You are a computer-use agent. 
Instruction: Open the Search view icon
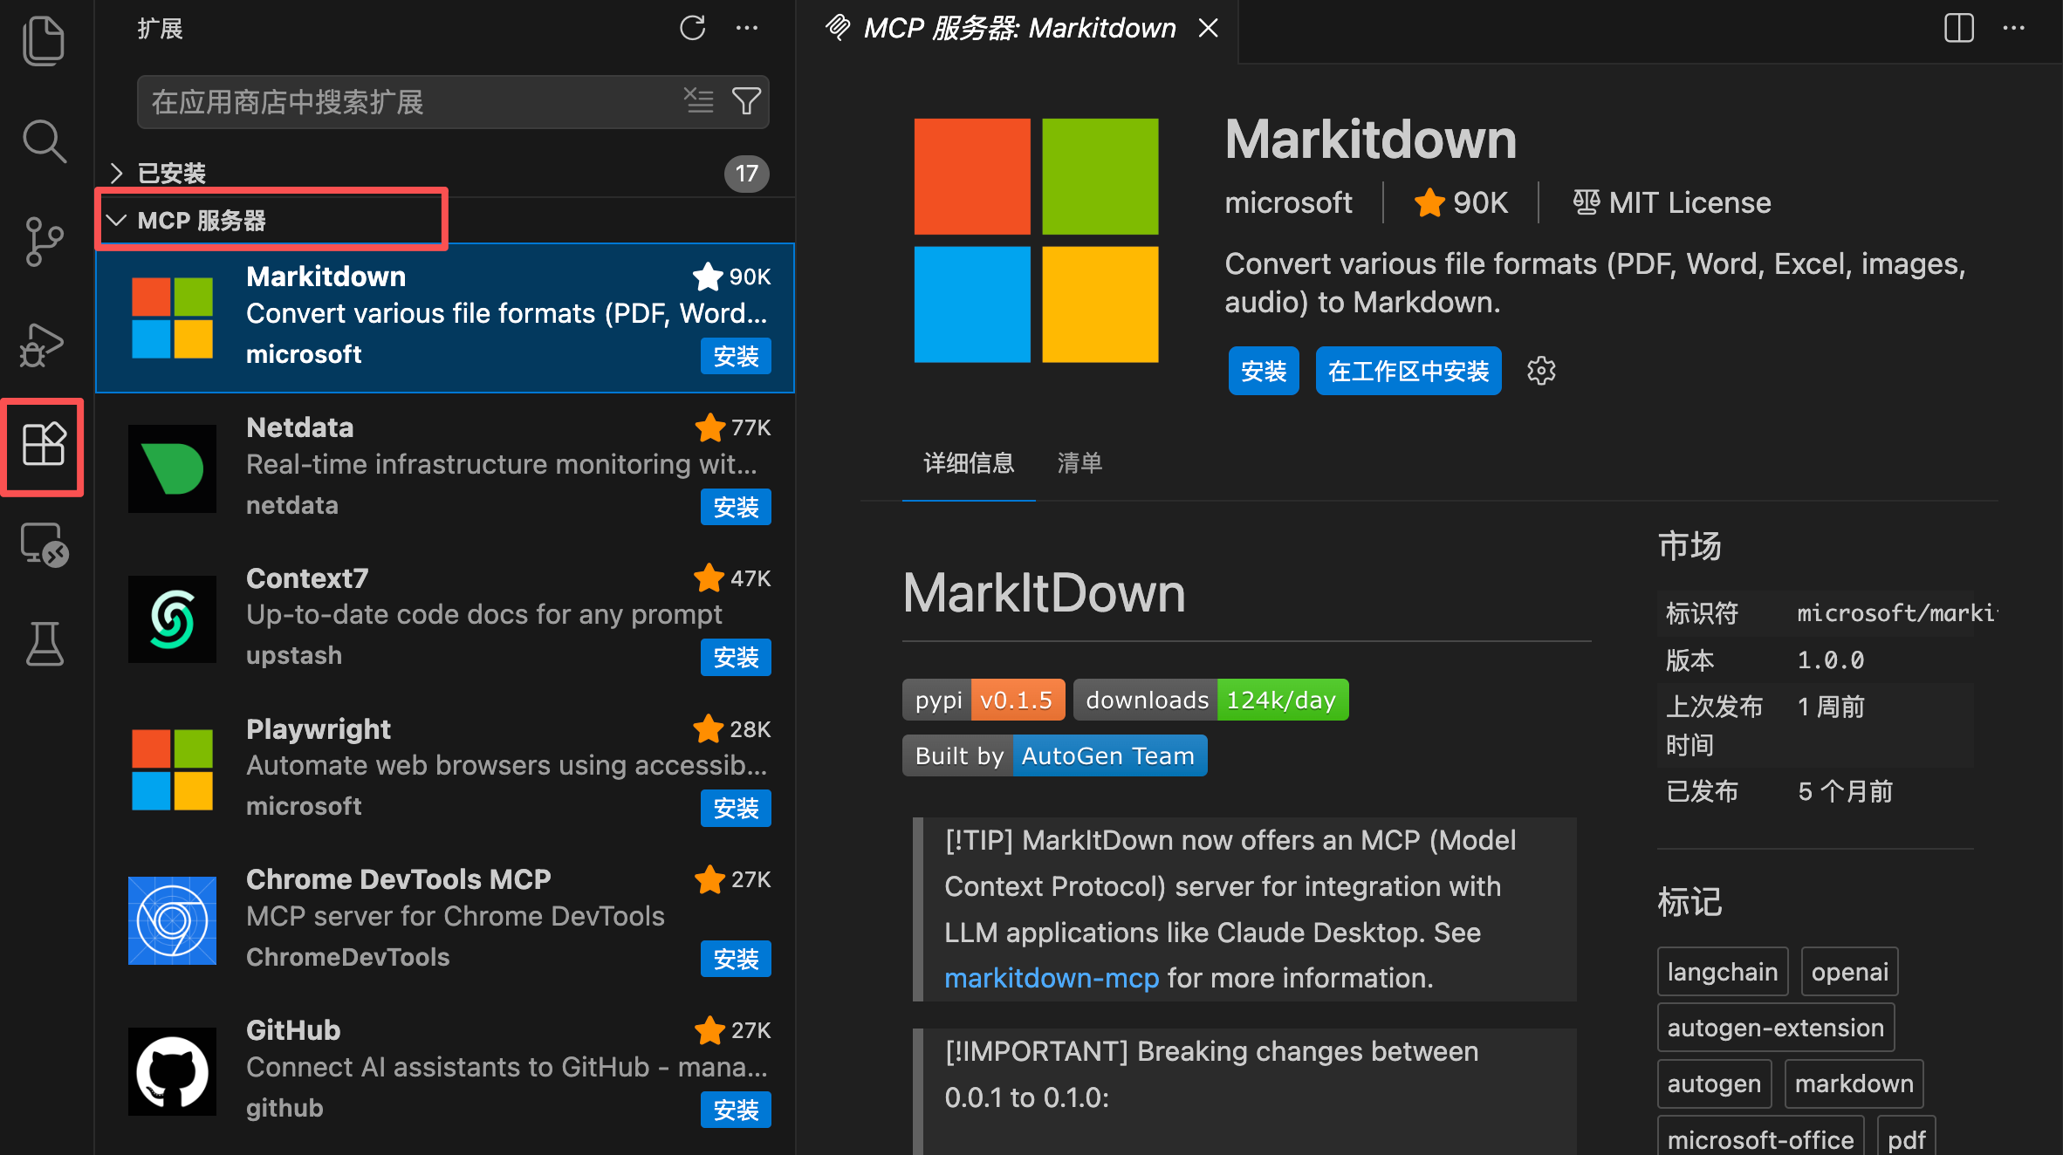(44, 142)
